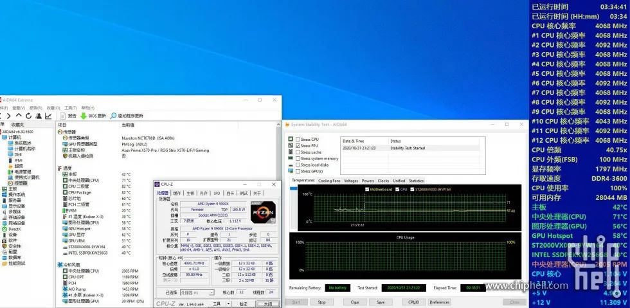Image resolution: width=630 pixels, height=308 pixels.
Task: Click the Clear button
Action: 355,302
